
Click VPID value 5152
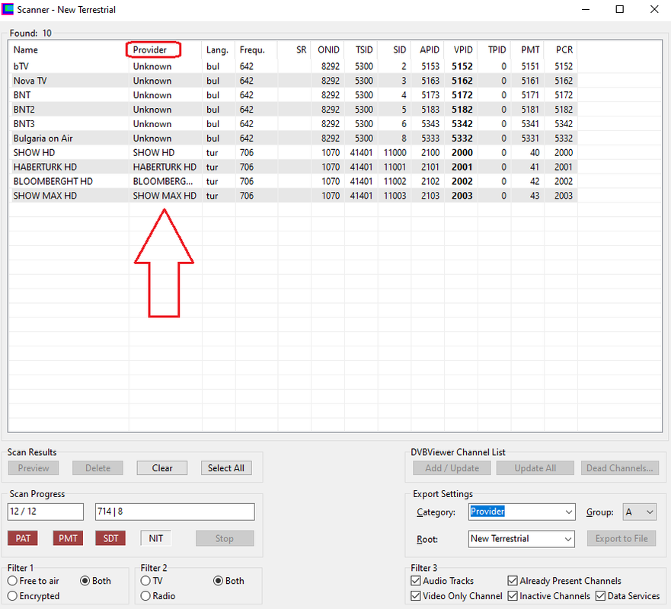point(462,66)
